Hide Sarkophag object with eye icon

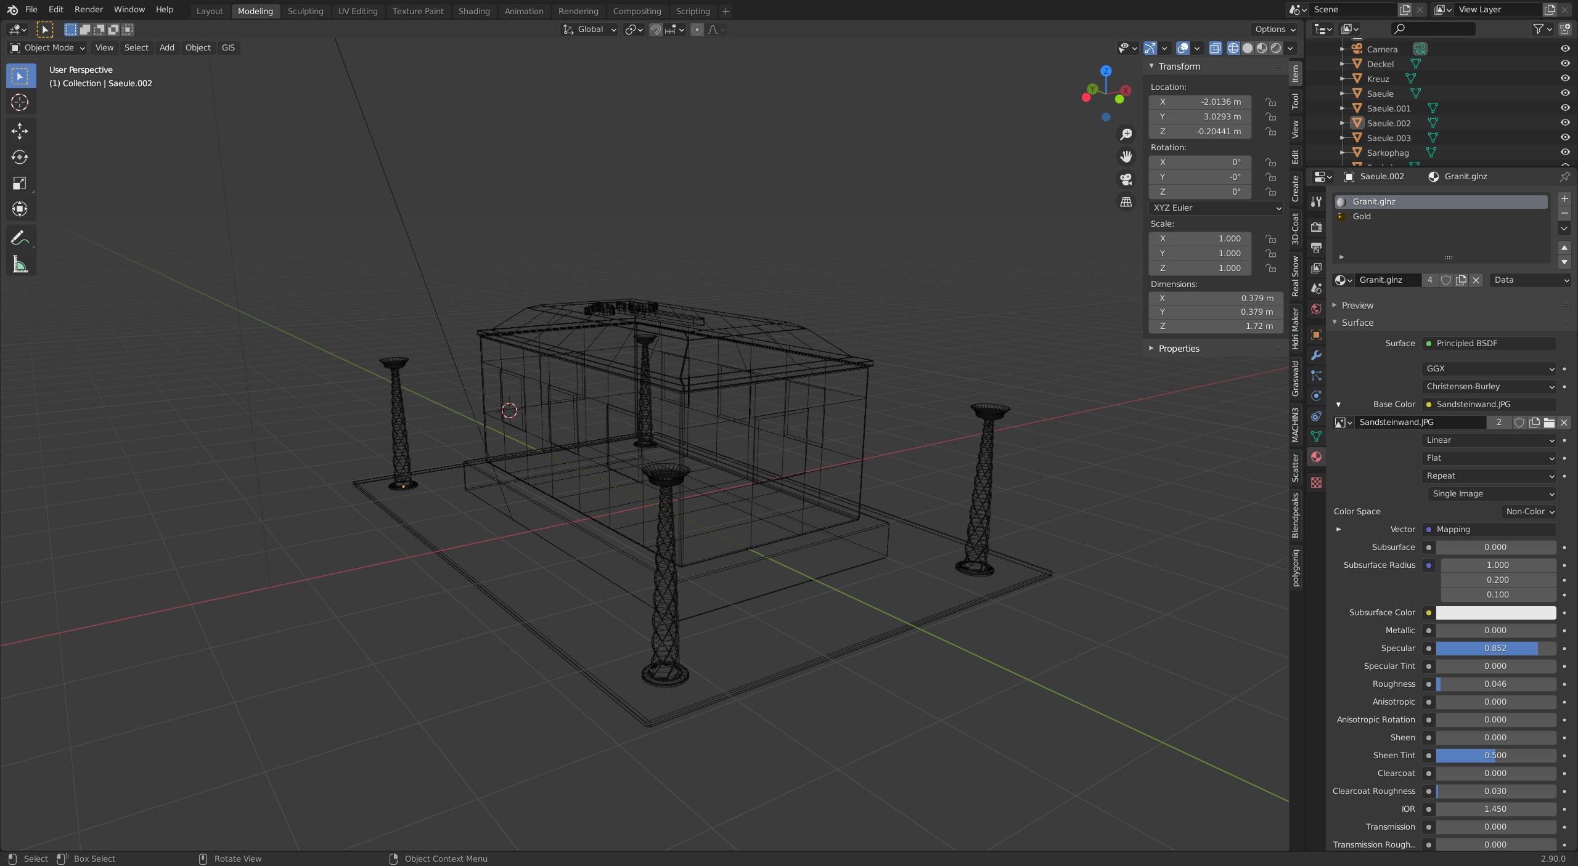point(1564,153)
